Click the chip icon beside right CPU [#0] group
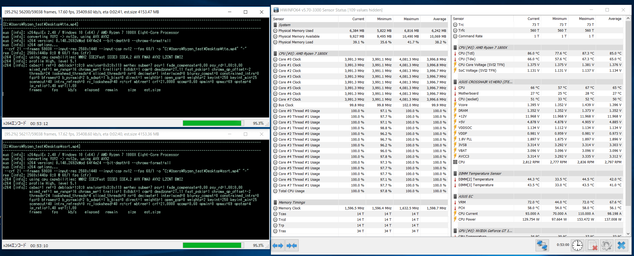This screenshot has width=634, height=256. point(455,47)
